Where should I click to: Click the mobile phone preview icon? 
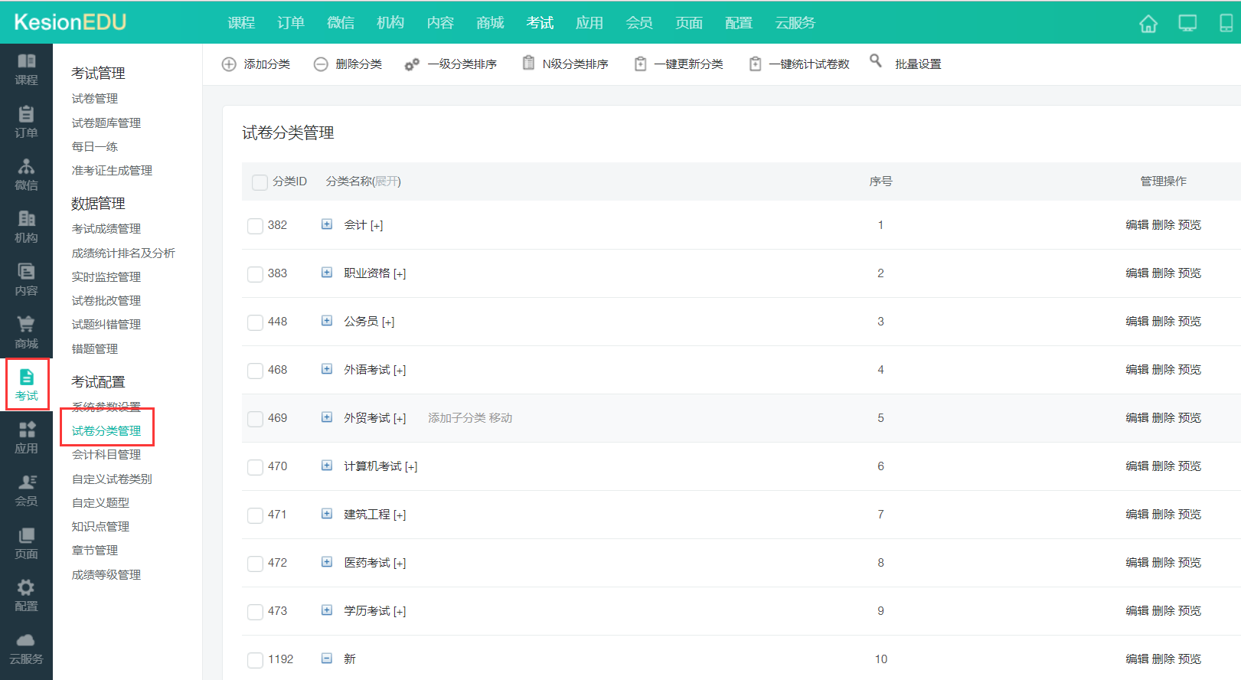tap(1226, 24)
